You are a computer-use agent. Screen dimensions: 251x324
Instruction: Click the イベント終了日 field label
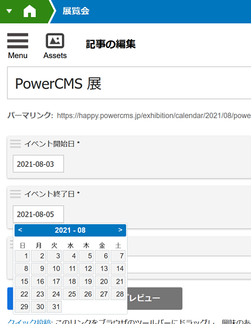[x=49, y=194]
